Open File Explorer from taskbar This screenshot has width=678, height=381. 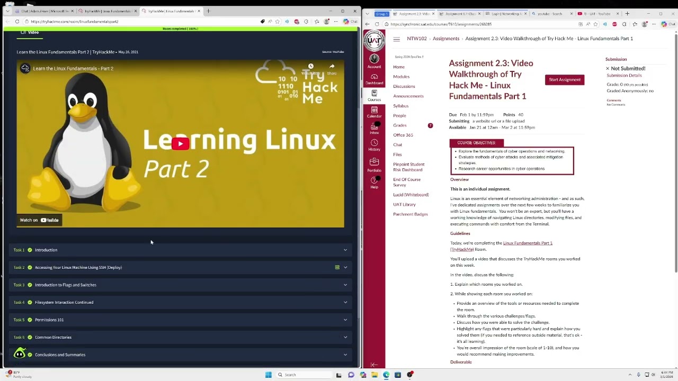click(374, 375)
